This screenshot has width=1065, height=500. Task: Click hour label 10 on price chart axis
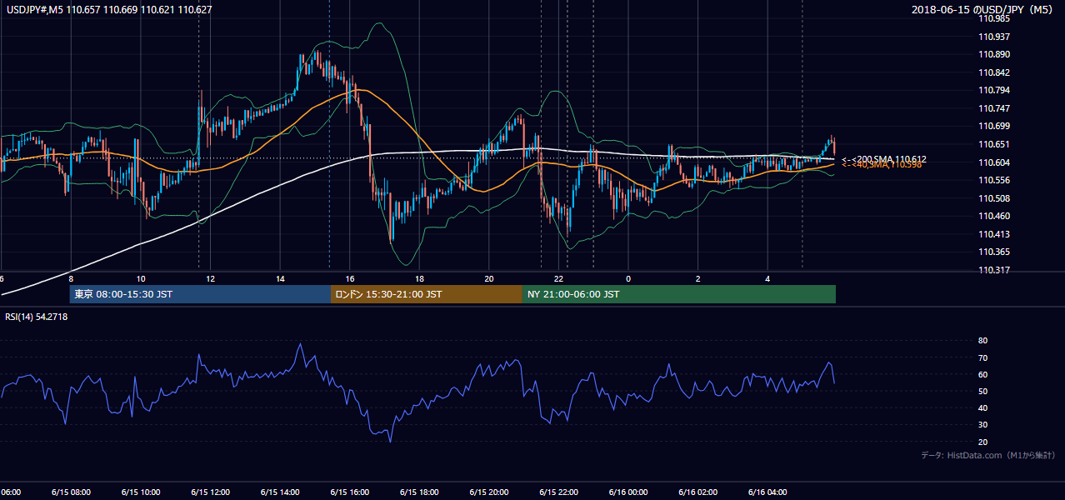click(141, 278)
